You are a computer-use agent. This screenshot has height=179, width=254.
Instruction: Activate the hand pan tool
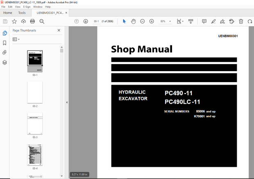pyautogui.click(x=133, y=21)
